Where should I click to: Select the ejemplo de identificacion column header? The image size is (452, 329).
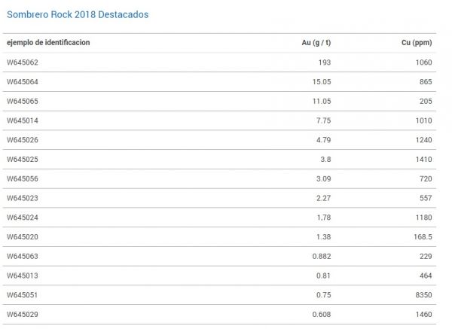(48, 43)
